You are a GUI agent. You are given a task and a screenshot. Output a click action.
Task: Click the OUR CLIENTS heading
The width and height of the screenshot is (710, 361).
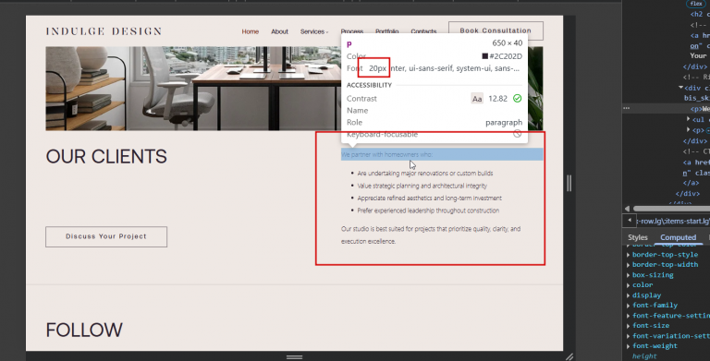pos(106,157)
